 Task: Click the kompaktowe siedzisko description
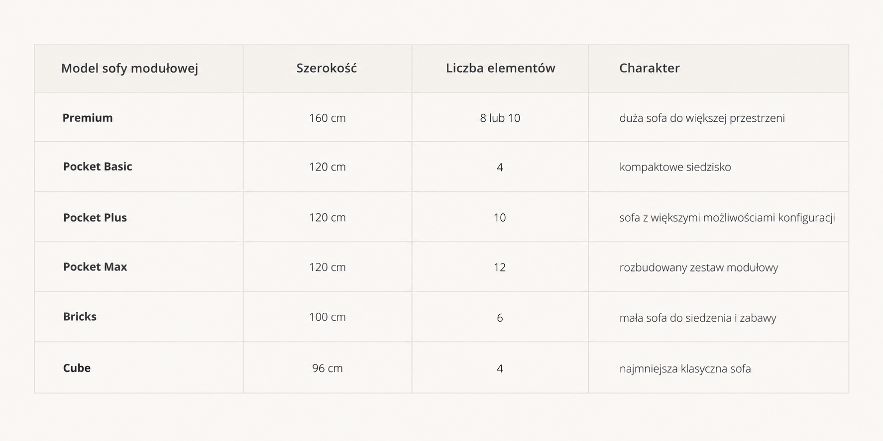point(675,167)
